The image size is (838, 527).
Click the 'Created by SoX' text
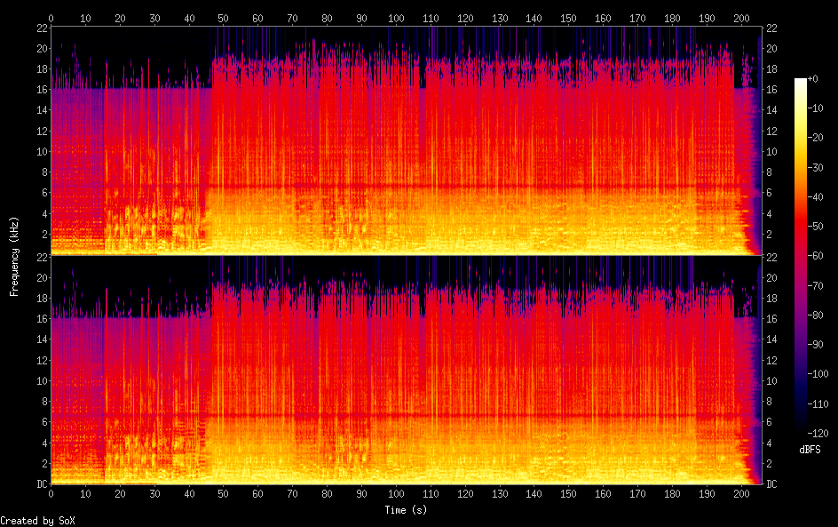[x=37, y=521]
